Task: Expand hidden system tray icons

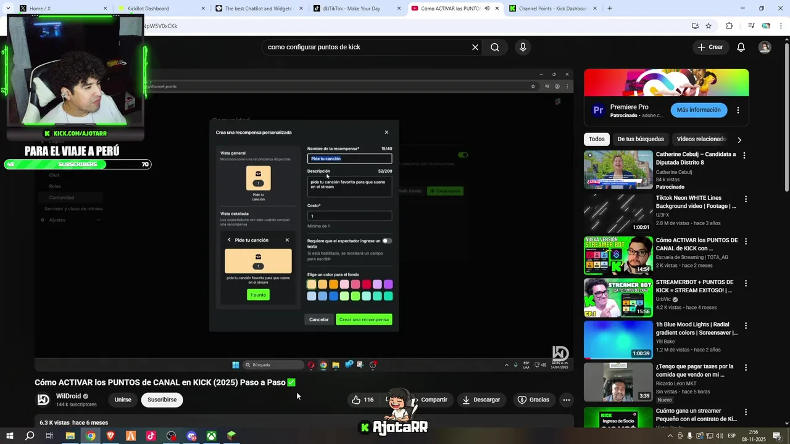Action: point(670,436)
